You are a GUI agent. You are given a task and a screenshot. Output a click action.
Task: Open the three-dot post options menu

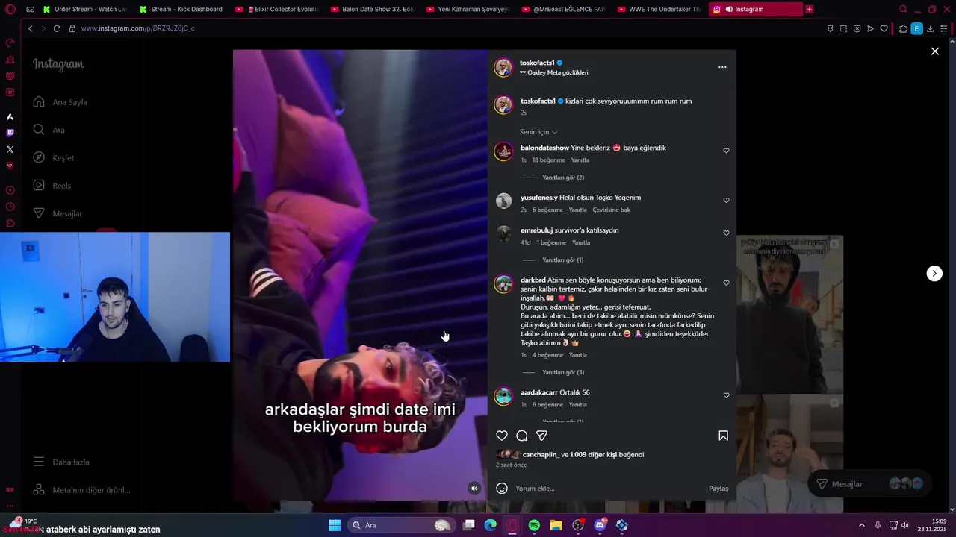point(722,67)
